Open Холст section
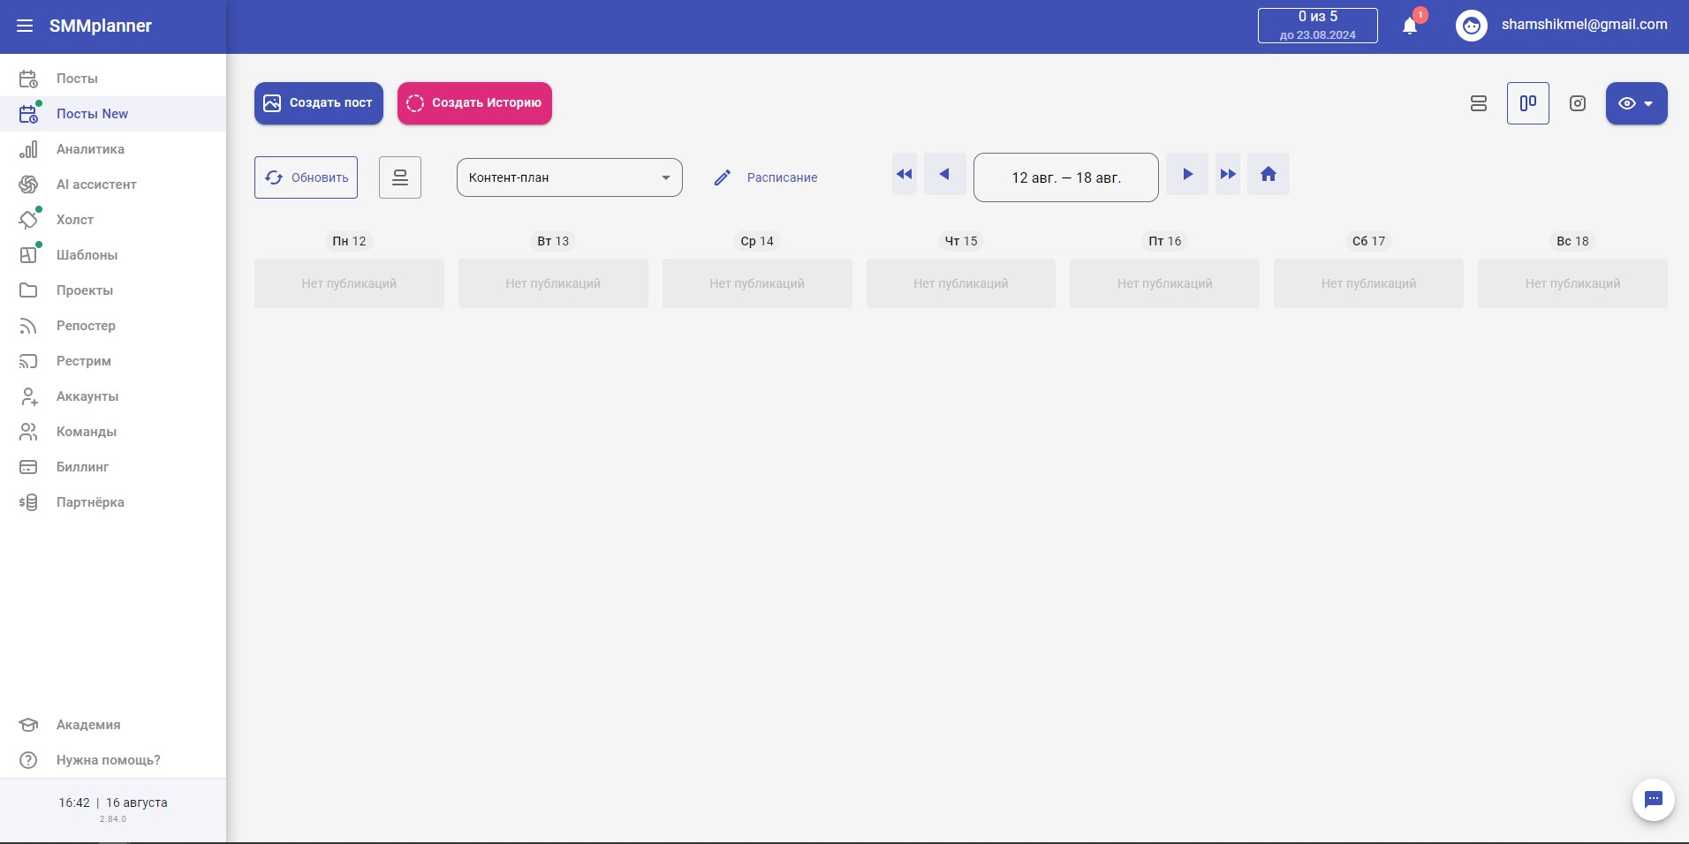The image size is (1689, 844). tap(113, 220)
